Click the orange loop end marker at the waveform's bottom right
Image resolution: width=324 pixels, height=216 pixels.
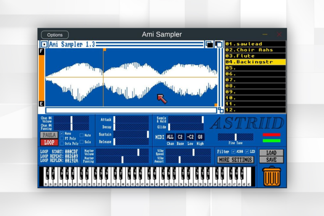216,105
